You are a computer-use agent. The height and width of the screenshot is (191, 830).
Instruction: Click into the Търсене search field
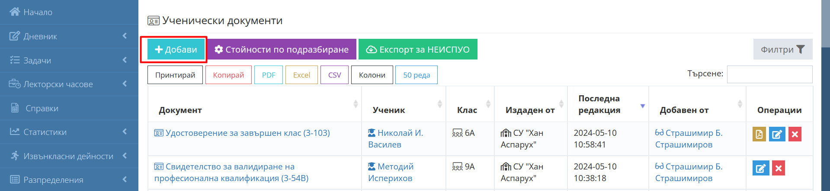click(769, 74)
